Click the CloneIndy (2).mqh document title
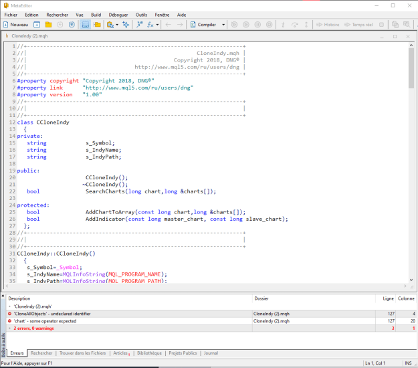 click(29, 36)
